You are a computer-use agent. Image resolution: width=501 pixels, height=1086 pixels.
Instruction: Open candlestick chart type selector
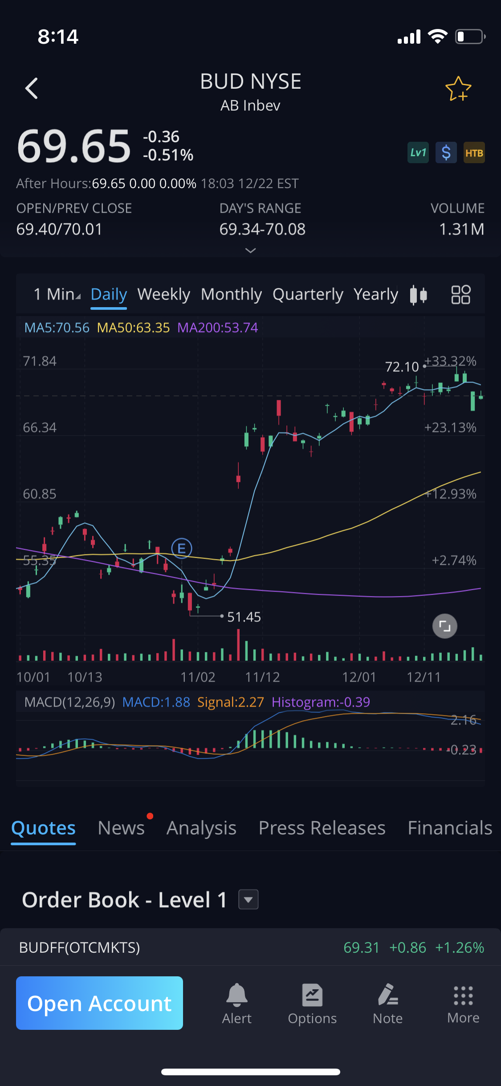[418, 295]
